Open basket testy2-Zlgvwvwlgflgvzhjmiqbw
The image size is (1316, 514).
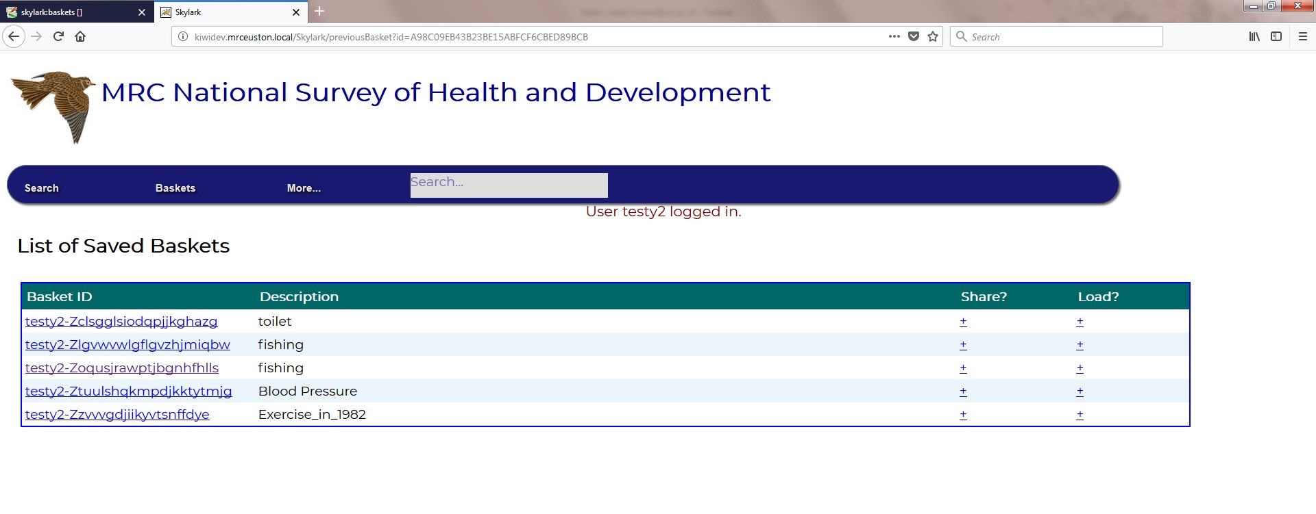[127, 345]
